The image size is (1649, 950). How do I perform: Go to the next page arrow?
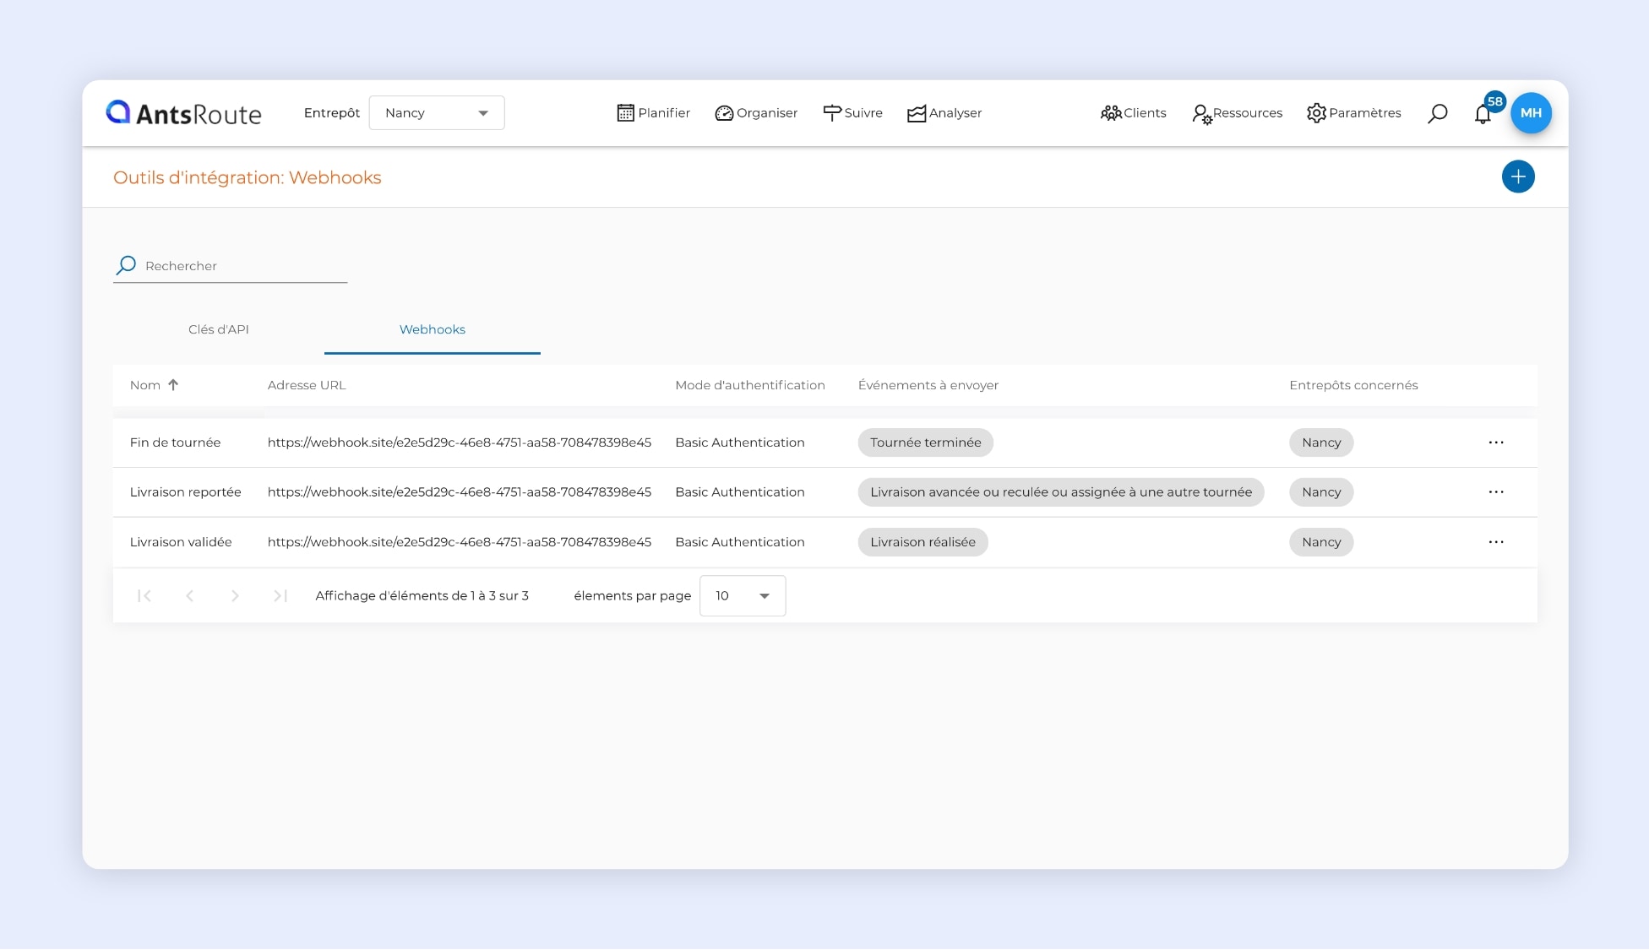point(235,596)
